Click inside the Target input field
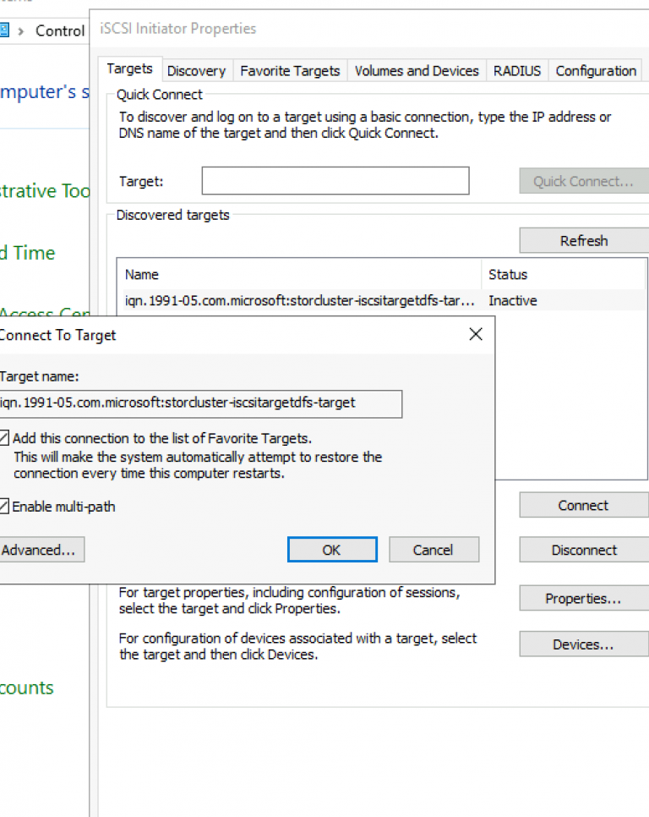Screen dimensions: 649x817 pyautogui.click(x=335, y=180)
